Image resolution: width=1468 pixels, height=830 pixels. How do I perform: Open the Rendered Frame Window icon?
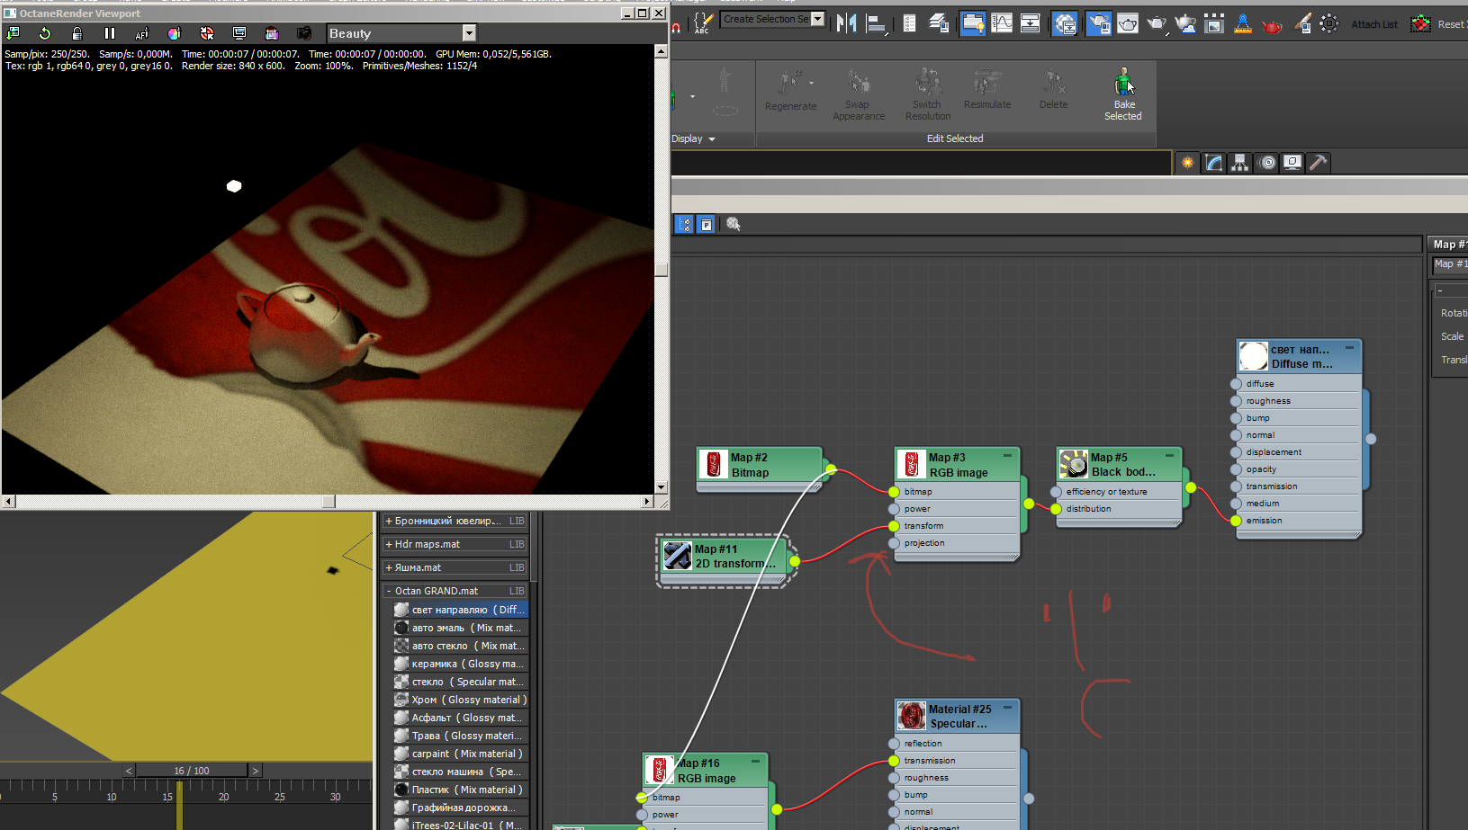1128,23
